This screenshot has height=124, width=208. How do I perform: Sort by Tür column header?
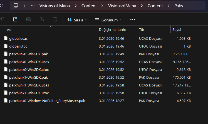[141, 29]
